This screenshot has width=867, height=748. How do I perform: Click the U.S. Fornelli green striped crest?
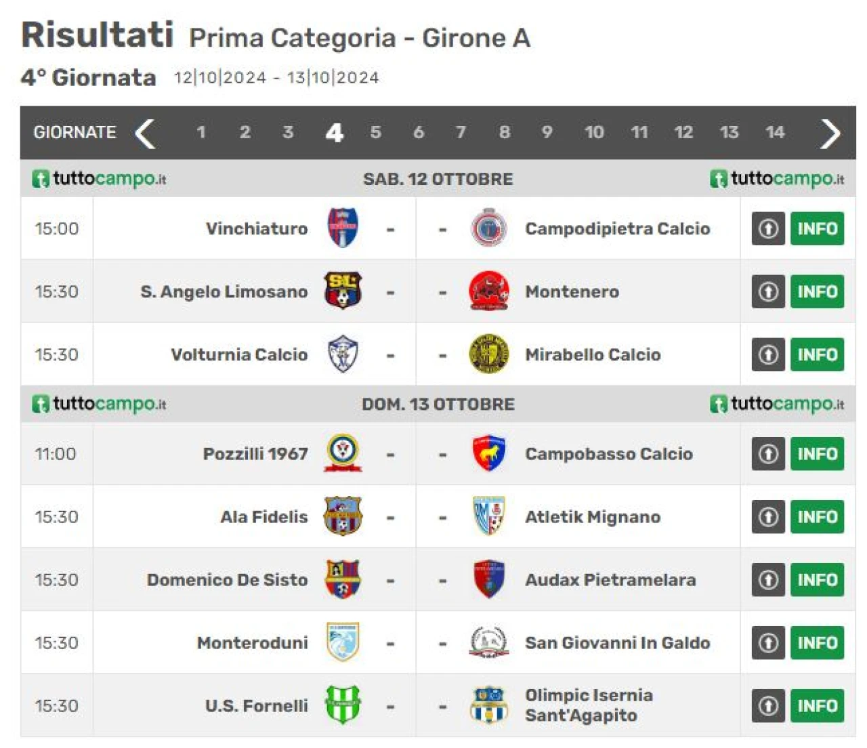click(343, 705)
